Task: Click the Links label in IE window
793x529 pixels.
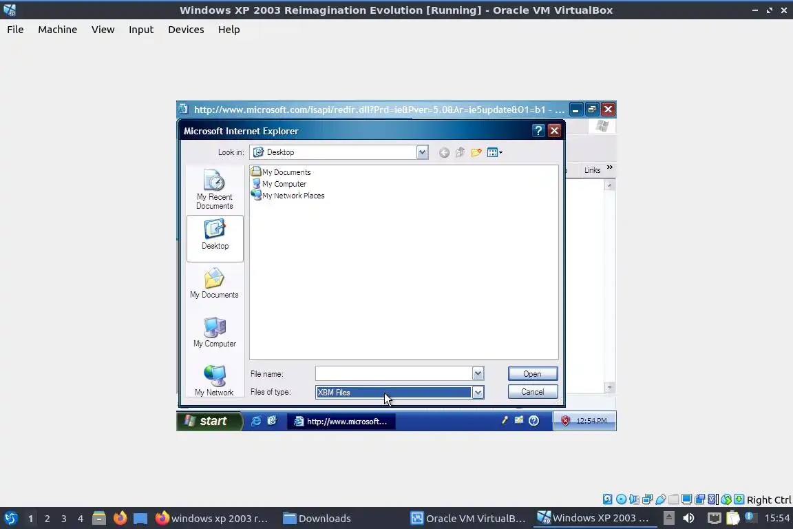Action: coord(592,170)
